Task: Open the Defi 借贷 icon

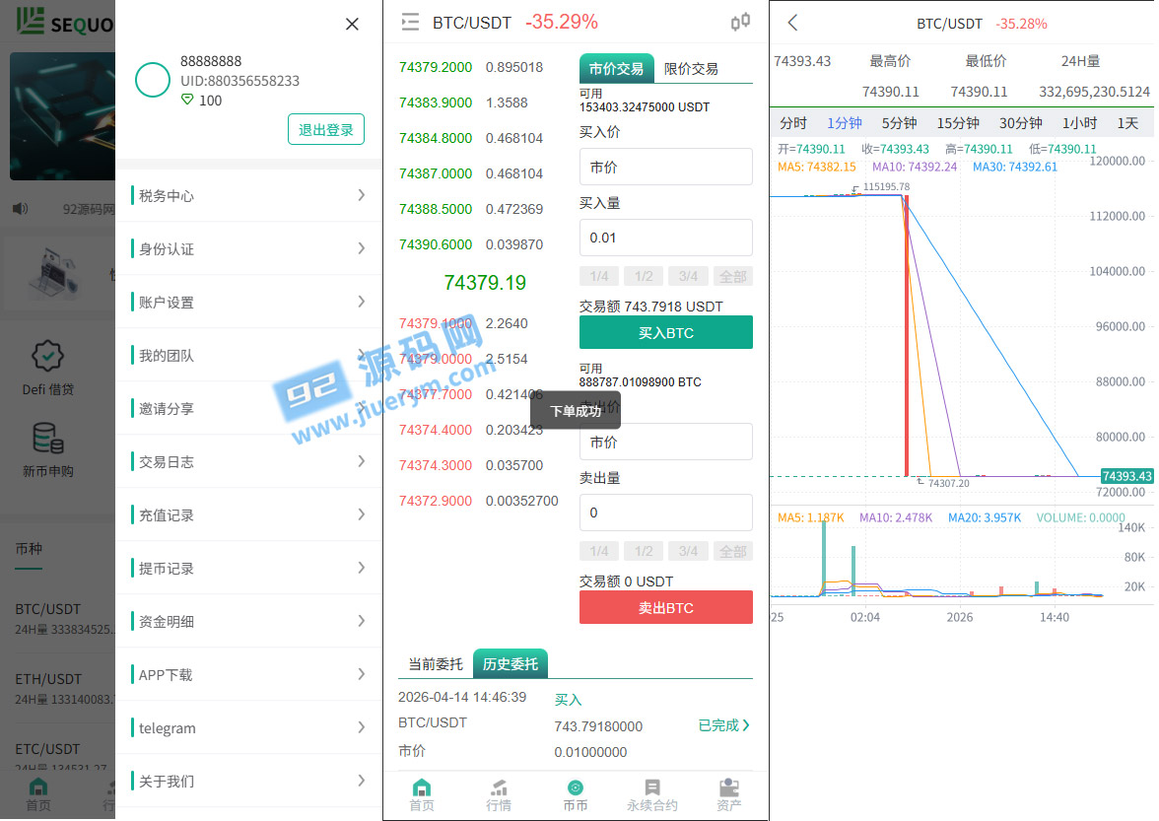Action: (x=48, y=356)
